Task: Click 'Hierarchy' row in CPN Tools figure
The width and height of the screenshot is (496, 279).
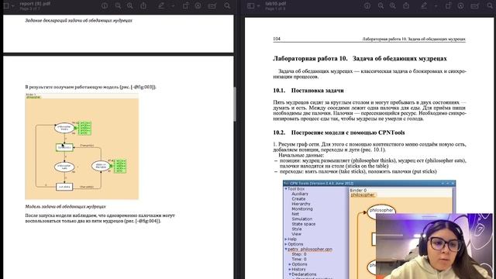Action: click(301, 204)
